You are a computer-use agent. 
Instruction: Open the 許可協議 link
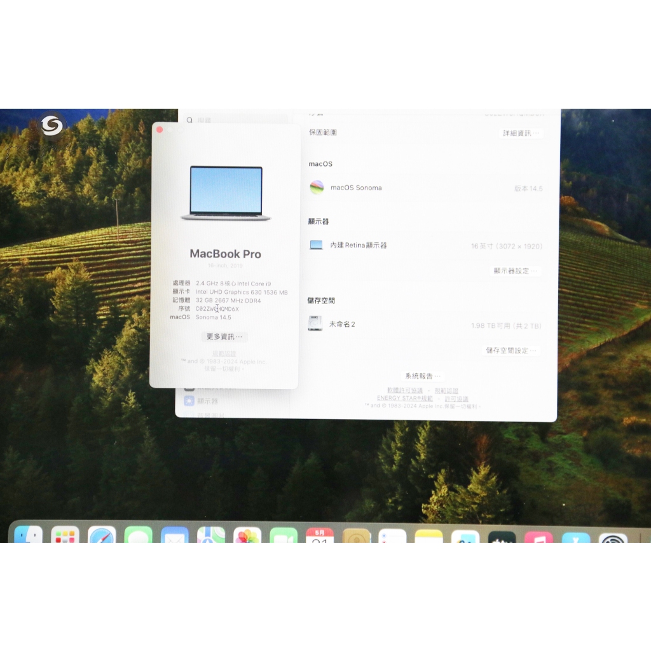click(x=456, y=399)
